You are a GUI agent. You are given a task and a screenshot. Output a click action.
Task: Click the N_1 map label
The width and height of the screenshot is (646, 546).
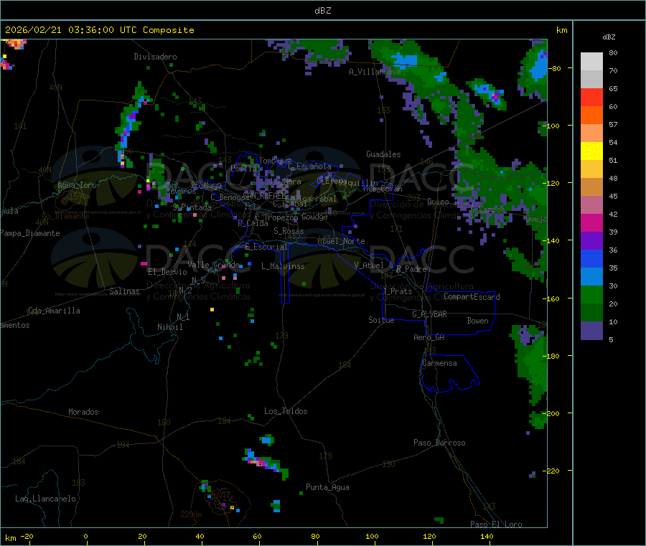pos(183,316)
